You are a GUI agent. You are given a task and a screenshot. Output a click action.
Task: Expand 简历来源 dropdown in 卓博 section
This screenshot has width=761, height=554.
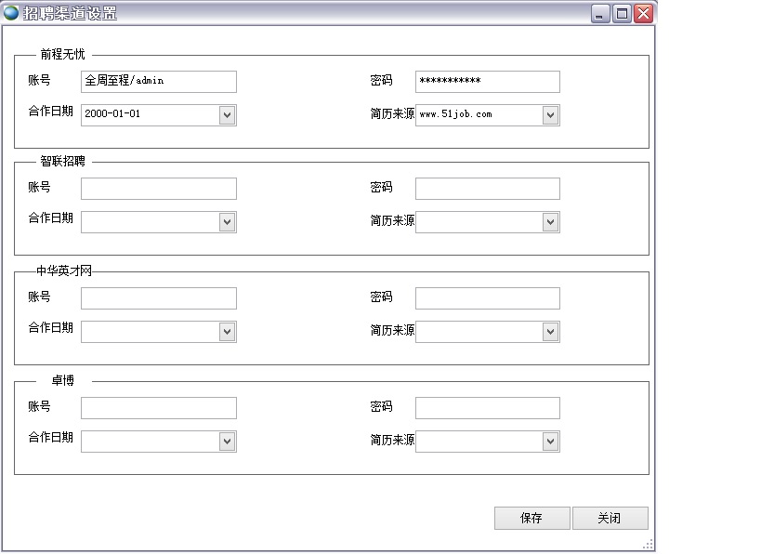tap(550, 442)
